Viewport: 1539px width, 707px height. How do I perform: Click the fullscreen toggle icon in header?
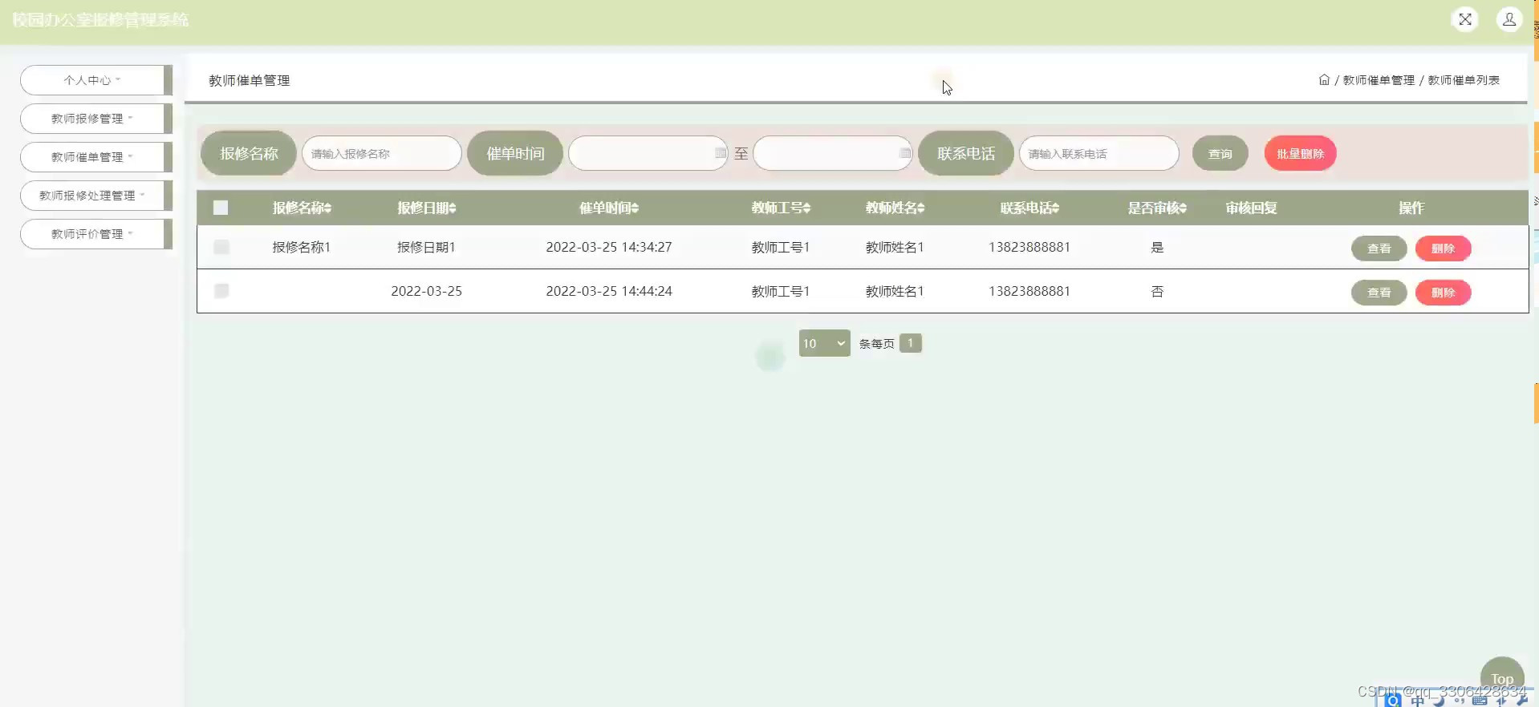click(x=1464, y=19)
